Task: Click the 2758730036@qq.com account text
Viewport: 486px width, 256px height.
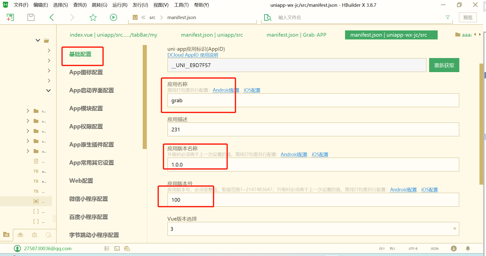Action: pyautogui.click(x=48, y=248)
